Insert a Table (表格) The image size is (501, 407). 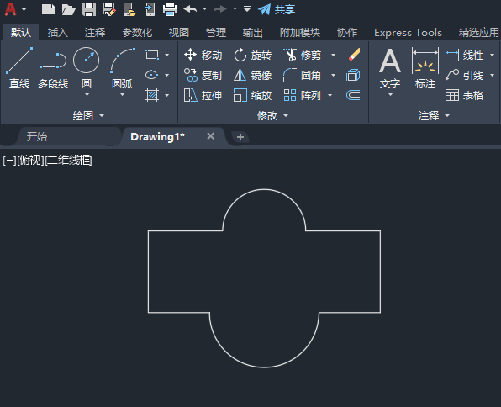[x=465, y=95]
